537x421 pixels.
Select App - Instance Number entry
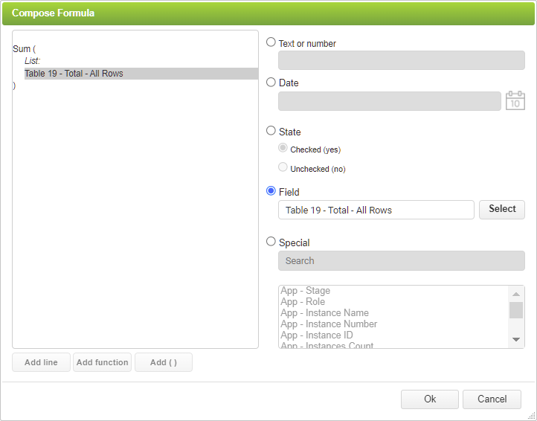pos(329,324)
